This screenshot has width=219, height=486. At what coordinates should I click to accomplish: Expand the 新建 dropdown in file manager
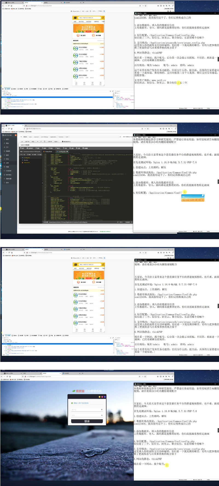click(x=33, y=142)
